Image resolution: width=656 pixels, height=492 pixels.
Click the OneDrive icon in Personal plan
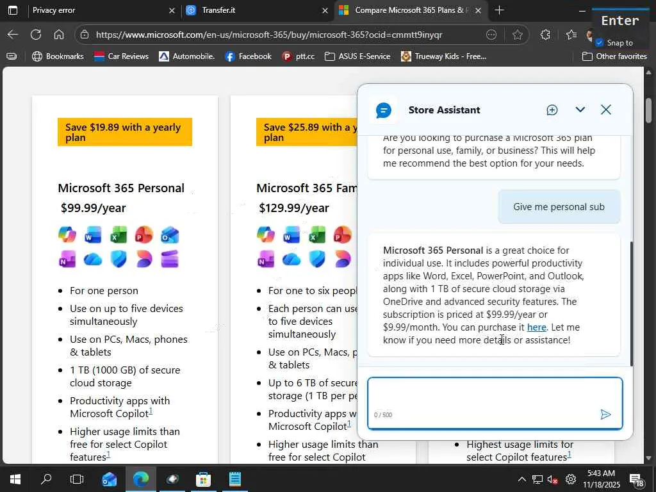(93, 259)
